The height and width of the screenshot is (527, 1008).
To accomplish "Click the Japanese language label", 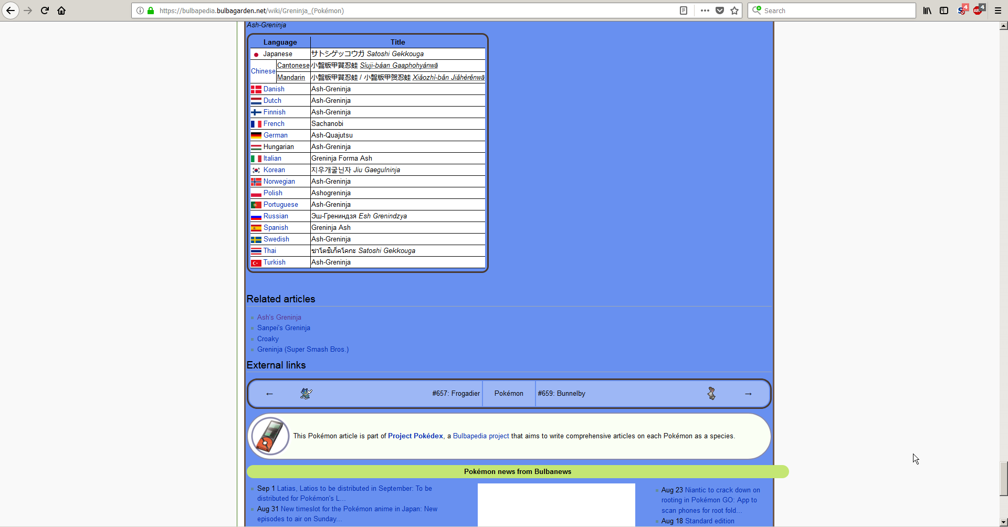I will click(x=278, y=54).
